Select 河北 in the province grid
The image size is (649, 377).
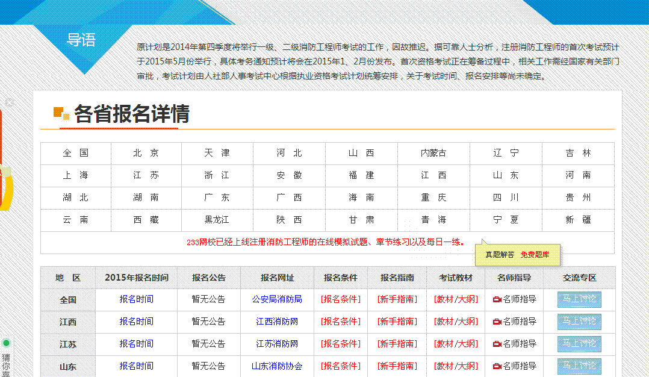pyautogui.click(x=290, y=153)
